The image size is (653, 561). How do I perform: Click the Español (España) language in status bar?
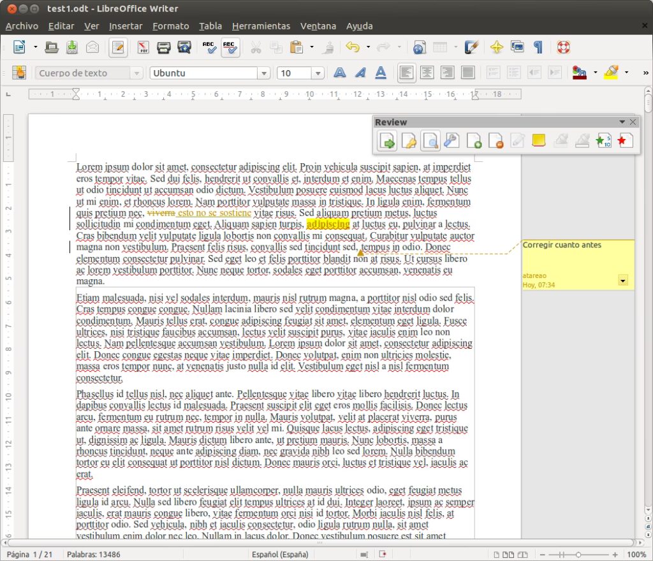279,555
